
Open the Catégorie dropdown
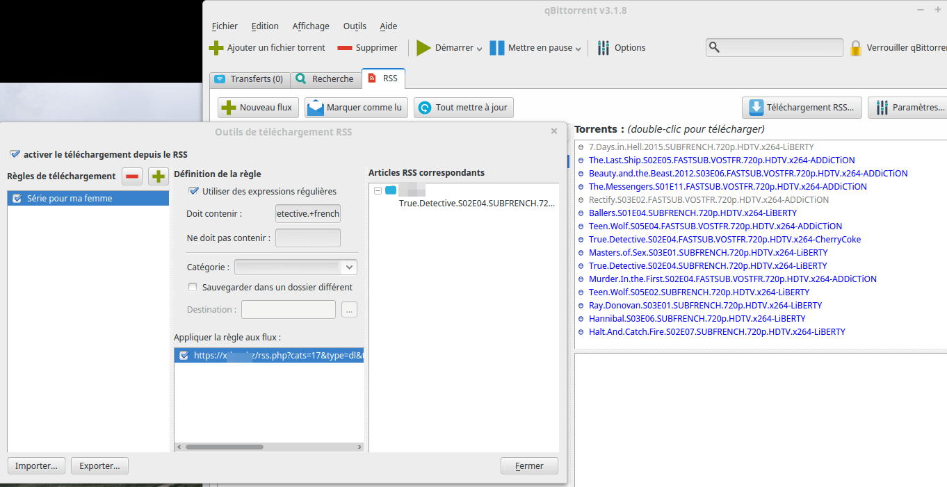(x=296, y=267)
